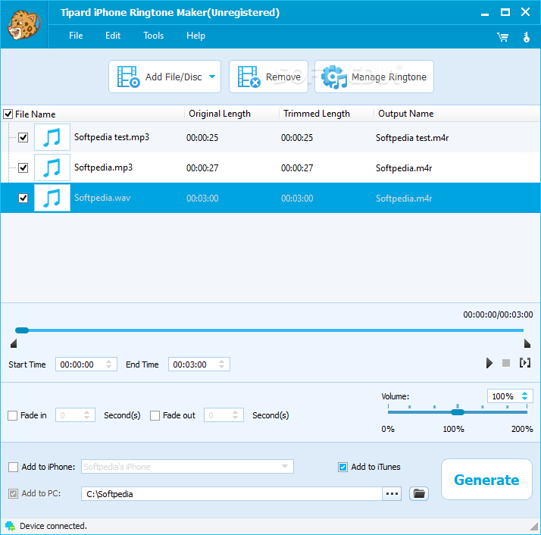Screen dimensions: 541x535
Task: Click the cheetah application logo
Action: (23, 24)
